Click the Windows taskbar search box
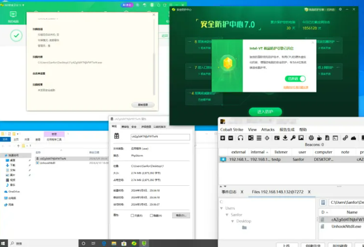Screen dimensions: 364x247 [x=44, y=243]
